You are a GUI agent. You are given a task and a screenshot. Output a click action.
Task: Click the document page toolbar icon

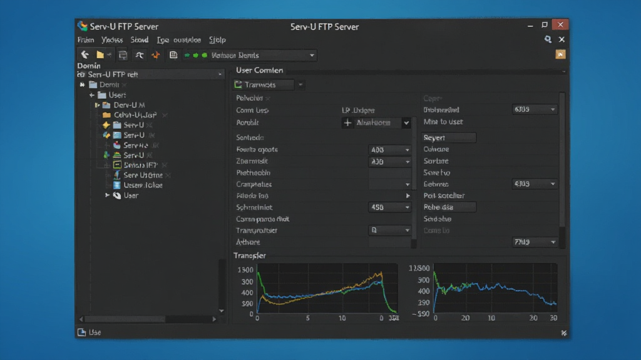pos(173,55)
